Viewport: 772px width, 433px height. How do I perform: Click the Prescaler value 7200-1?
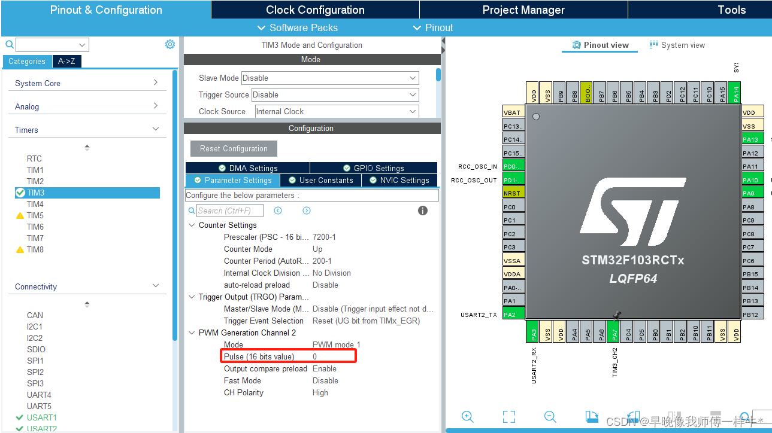324,237
